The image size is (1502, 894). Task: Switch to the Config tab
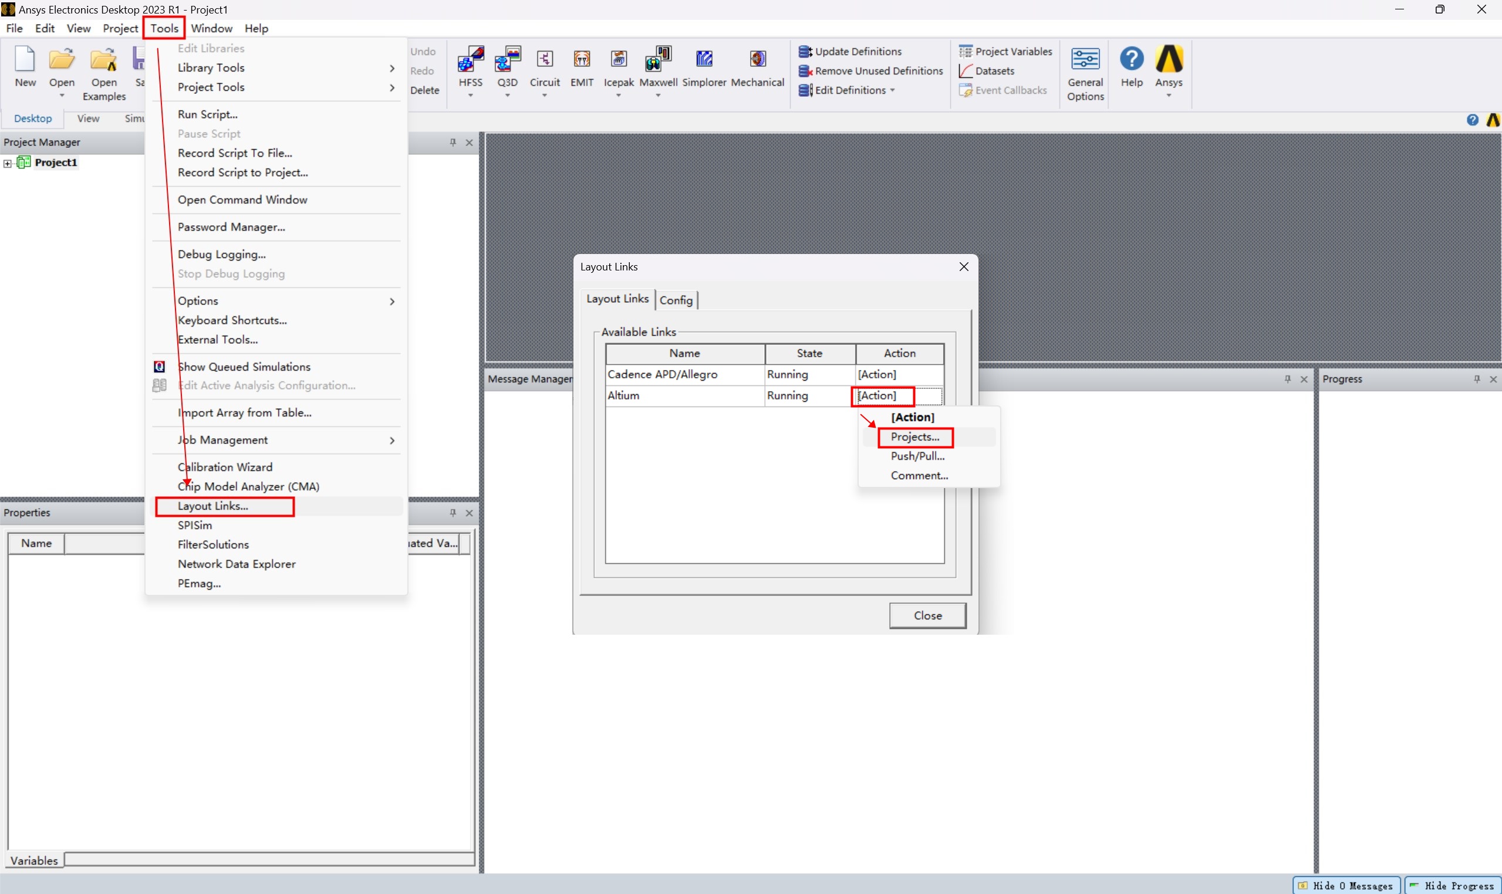click(676, 300)
